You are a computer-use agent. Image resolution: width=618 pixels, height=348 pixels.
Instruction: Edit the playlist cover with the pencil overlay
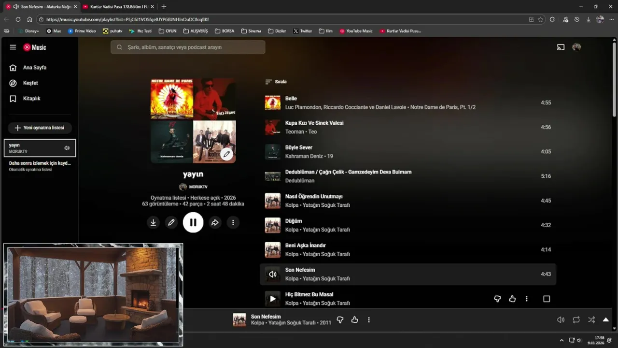[x=226, y=154]
